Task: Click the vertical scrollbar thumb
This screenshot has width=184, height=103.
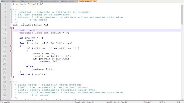Action: coord(182,15)
